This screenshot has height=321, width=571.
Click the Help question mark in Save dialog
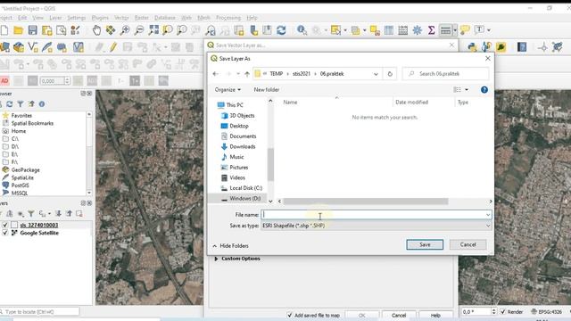pos(484,89)
